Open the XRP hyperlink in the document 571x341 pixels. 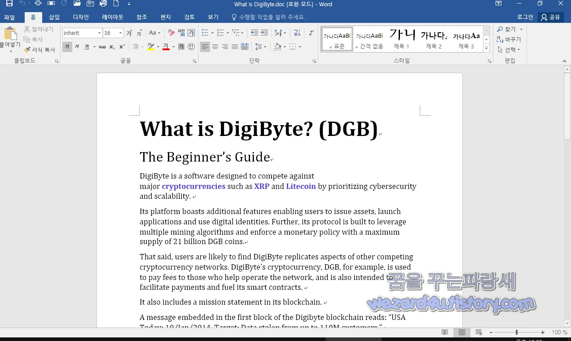tap(262, 186)
